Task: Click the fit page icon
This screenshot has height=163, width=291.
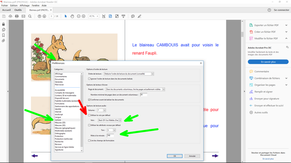Action: coord(110,16)
